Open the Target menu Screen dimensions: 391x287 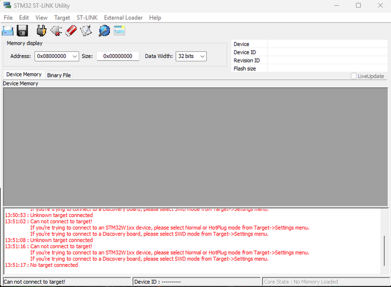point(62,18)
